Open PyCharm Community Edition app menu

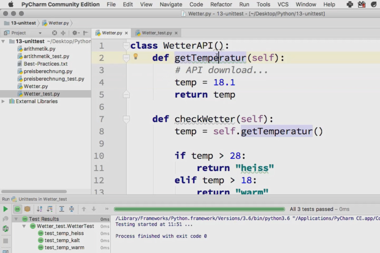[x=60, y=4]
